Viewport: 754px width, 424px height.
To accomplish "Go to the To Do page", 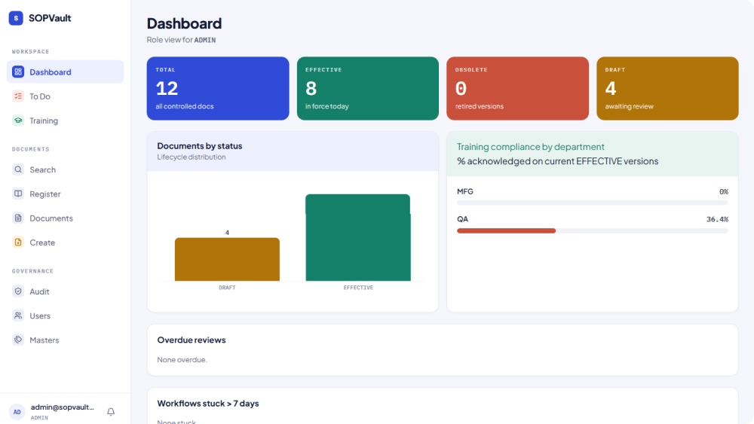I will (66, 96).
